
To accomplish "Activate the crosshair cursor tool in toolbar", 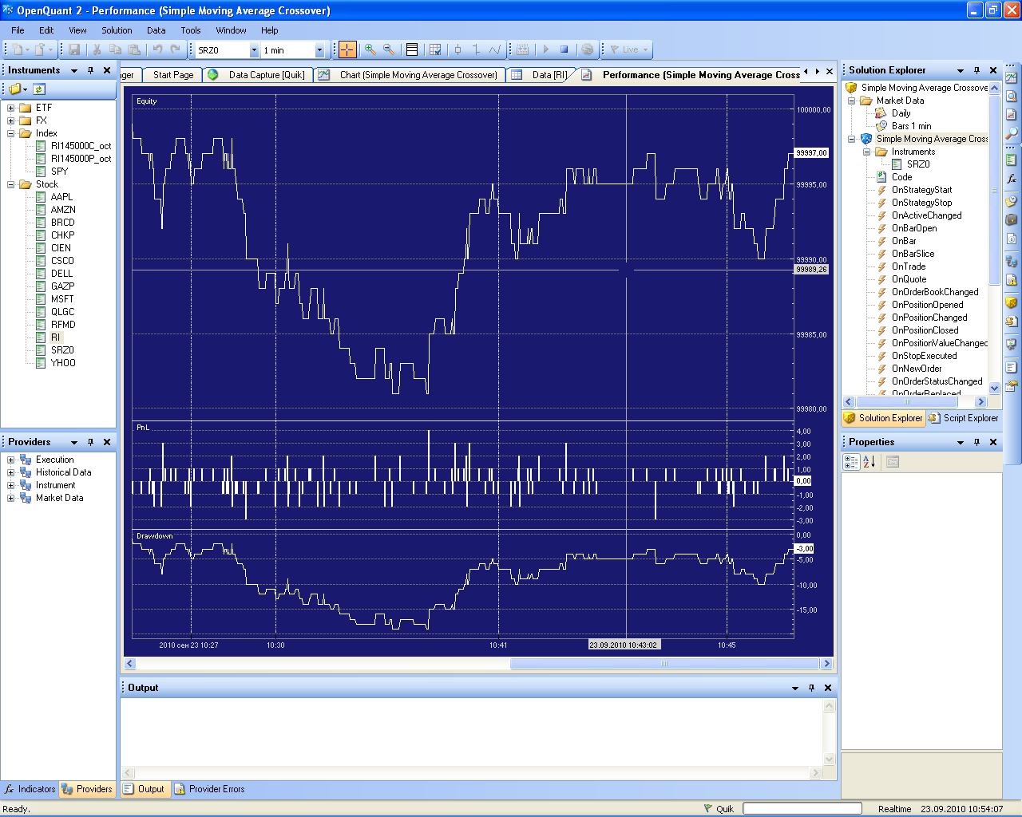I will coord(347,49).
